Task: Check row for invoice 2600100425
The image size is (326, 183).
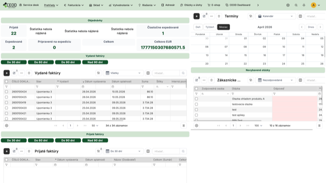Action: click(7, 97)
